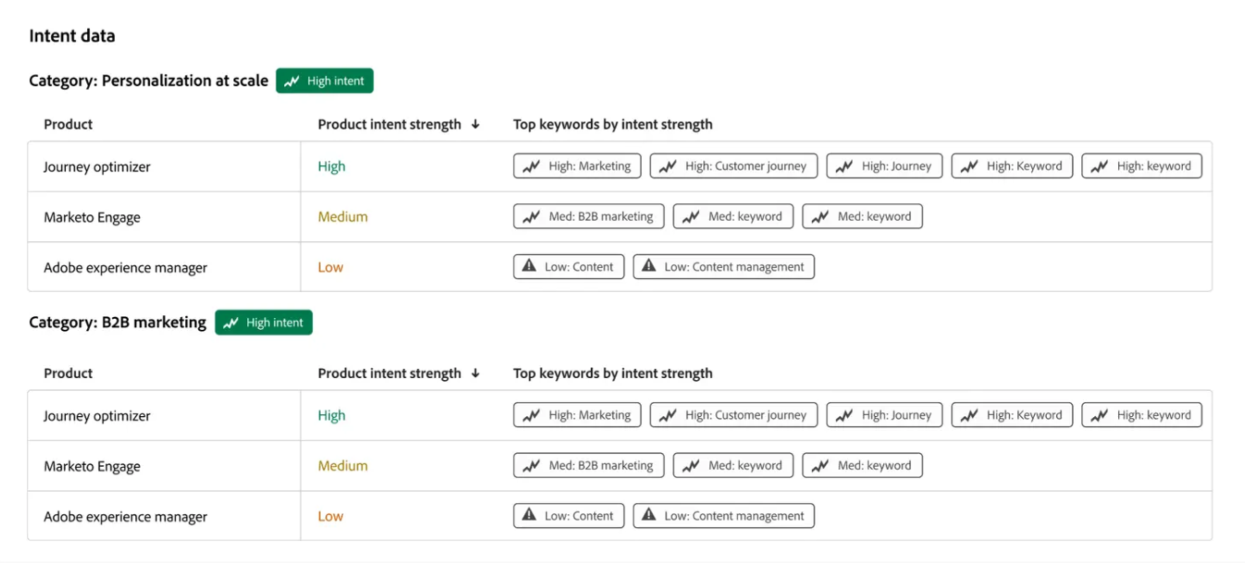Click warning icon on Low: Content chip, B2B marketing category table
The width and height of the screenshot is (1245, 563).
click(529, 515)
